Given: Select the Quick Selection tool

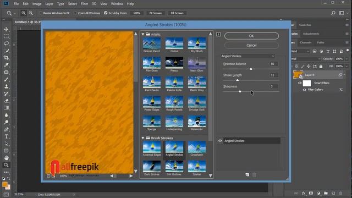Looking at the screenshot, I should tap(6, 51).
